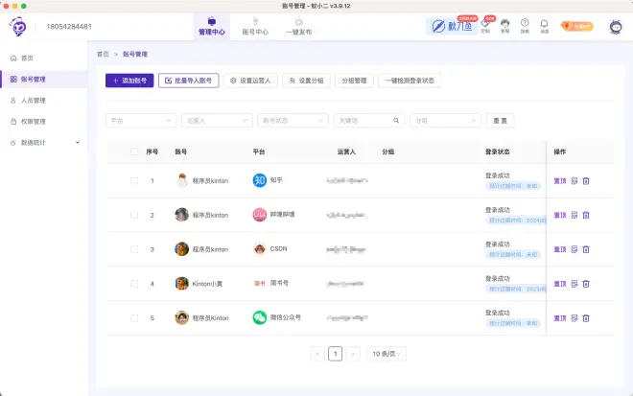Open 人员管理 in the sidebar menu
This screenshot has width=633, height=396.
coord(34,100)
